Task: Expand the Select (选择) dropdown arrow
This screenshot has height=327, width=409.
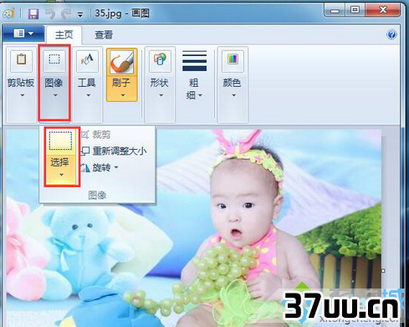Action: coord(61,175)
